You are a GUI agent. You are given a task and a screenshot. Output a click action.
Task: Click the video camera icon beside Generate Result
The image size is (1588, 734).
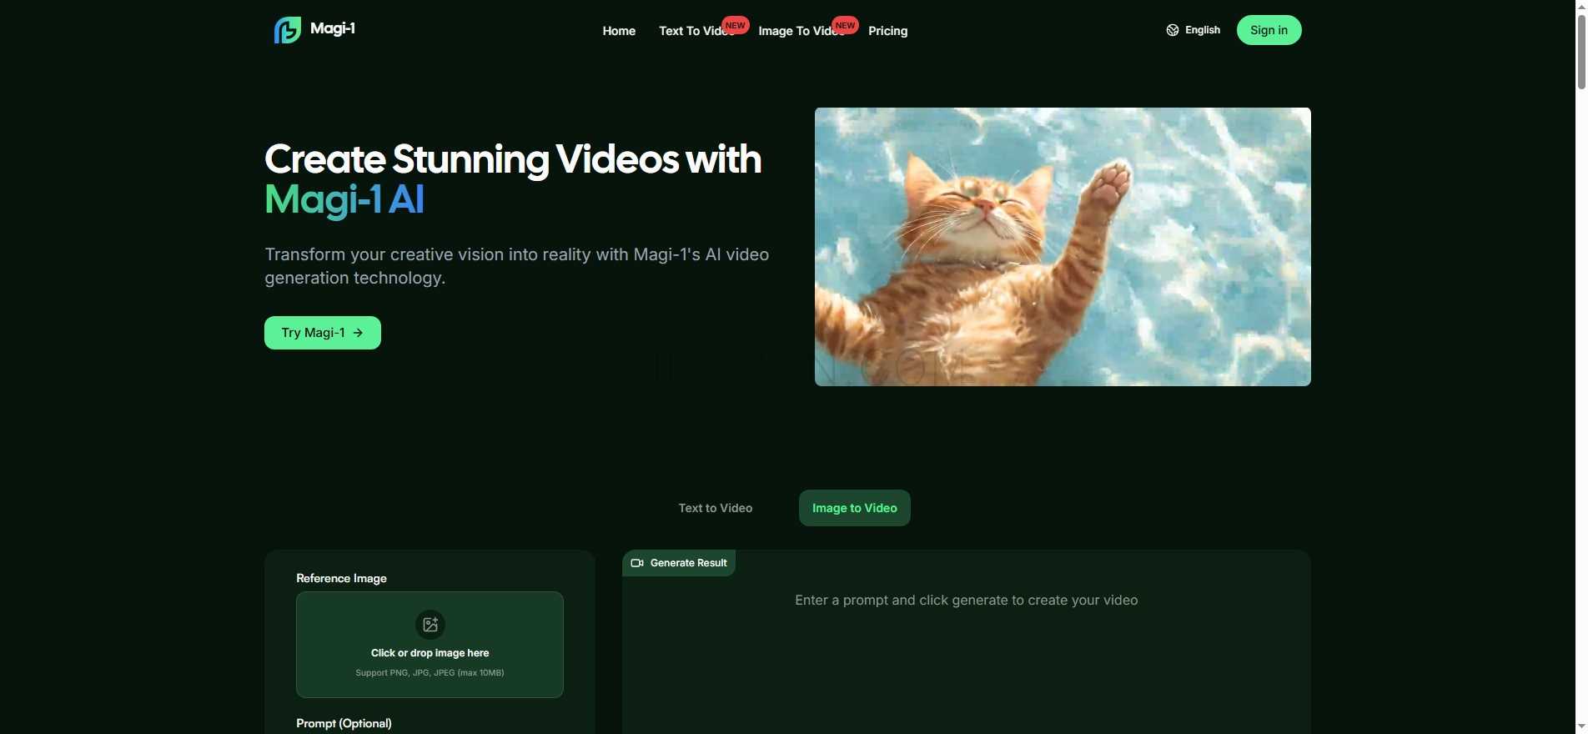(637, 563)
